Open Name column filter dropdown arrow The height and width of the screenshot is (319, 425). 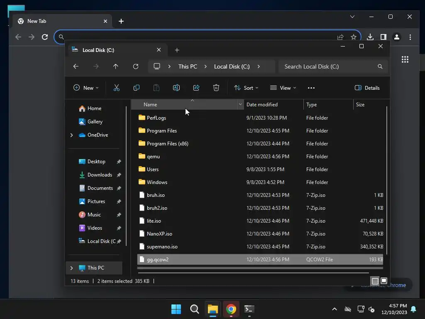coord(240,104)
